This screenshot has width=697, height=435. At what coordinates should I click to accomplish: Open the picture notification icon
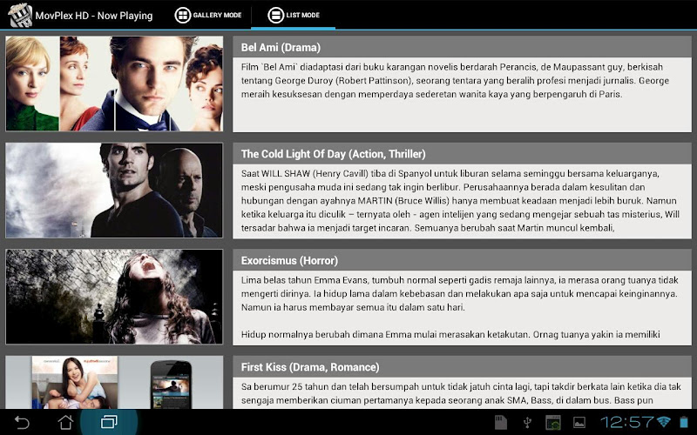579,422
